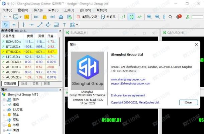This screenshot has height=134, width=204.
Task: Expand the 帳戶 node in Navigator
Action: [x=4, y=100]
